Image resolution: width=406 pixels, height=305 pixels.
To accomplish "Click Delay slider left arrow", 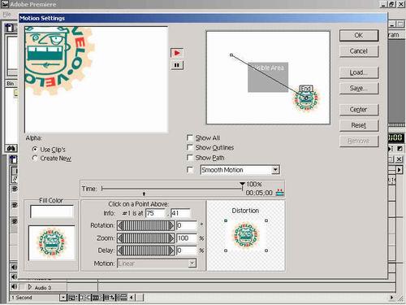I will [x=120, y=251].
